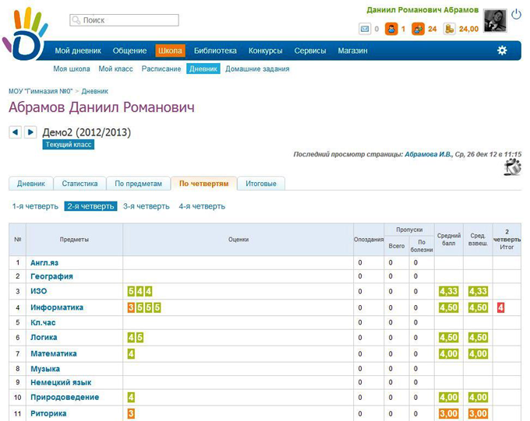Open subject Немецкий язык
The image size is (530, 421).
pyautogui.click(x=61, y=383)
